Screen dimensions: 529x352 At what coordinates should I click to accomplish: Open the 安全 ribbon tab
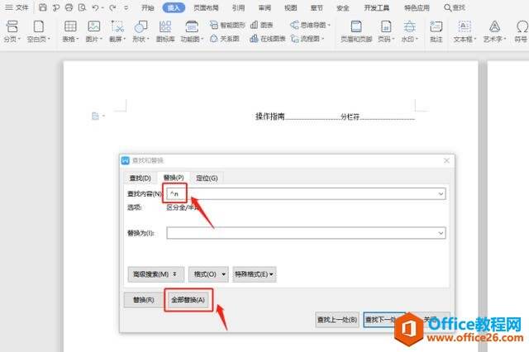(343, 7)
